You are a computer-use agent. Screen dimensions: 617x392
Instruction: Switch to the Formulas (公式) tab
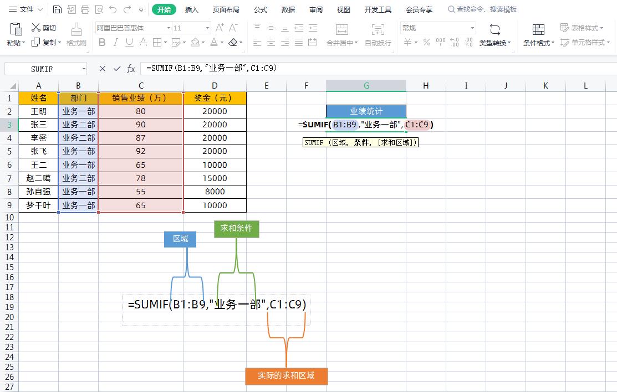click(x=261, y=9)
